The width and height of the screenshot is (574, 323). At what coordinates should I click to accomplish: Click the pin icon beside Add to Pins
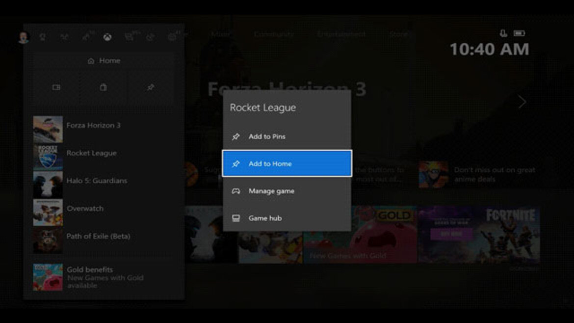tap(236, 136)
